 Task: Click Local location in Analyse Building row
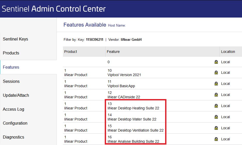pos(225,139)
